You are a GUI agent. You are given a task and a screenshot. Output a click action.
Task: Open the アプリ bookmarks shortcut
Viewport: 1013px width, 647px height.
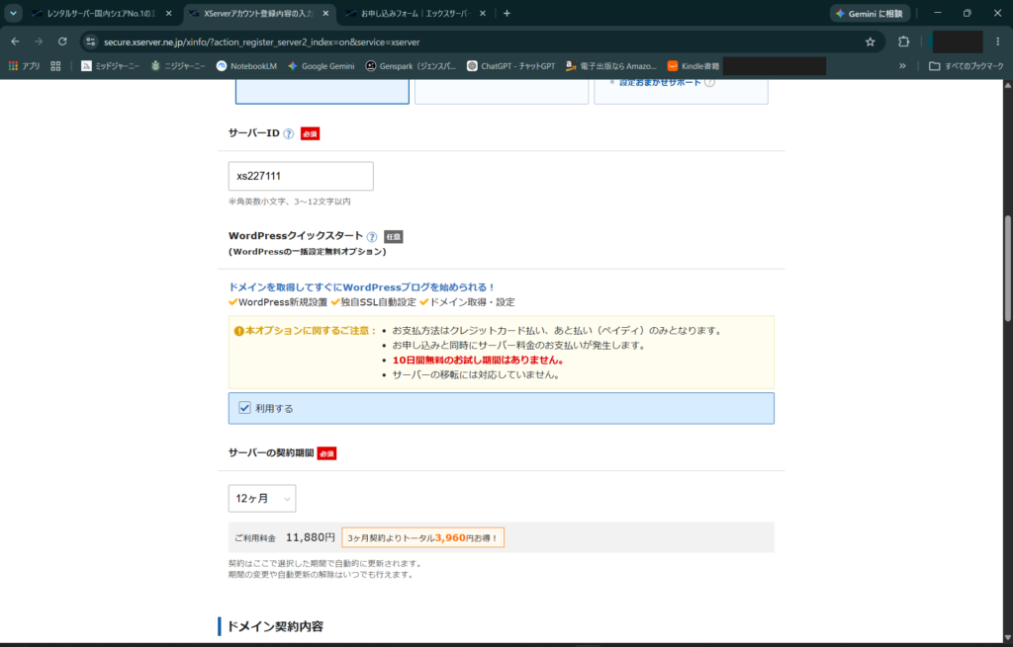(25, 66)
